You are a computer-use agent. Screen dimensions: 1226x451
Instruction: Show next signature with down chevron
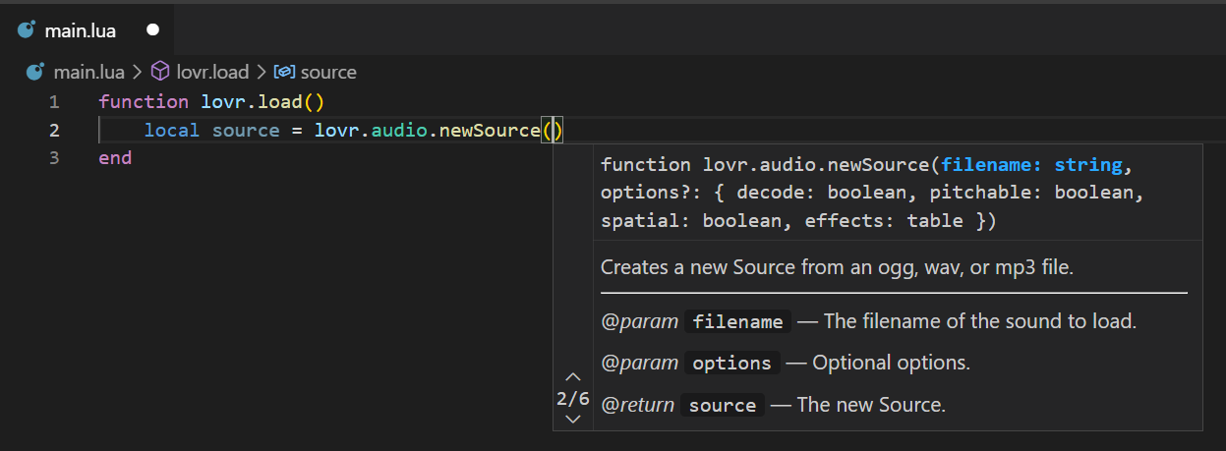pos(574,420)
